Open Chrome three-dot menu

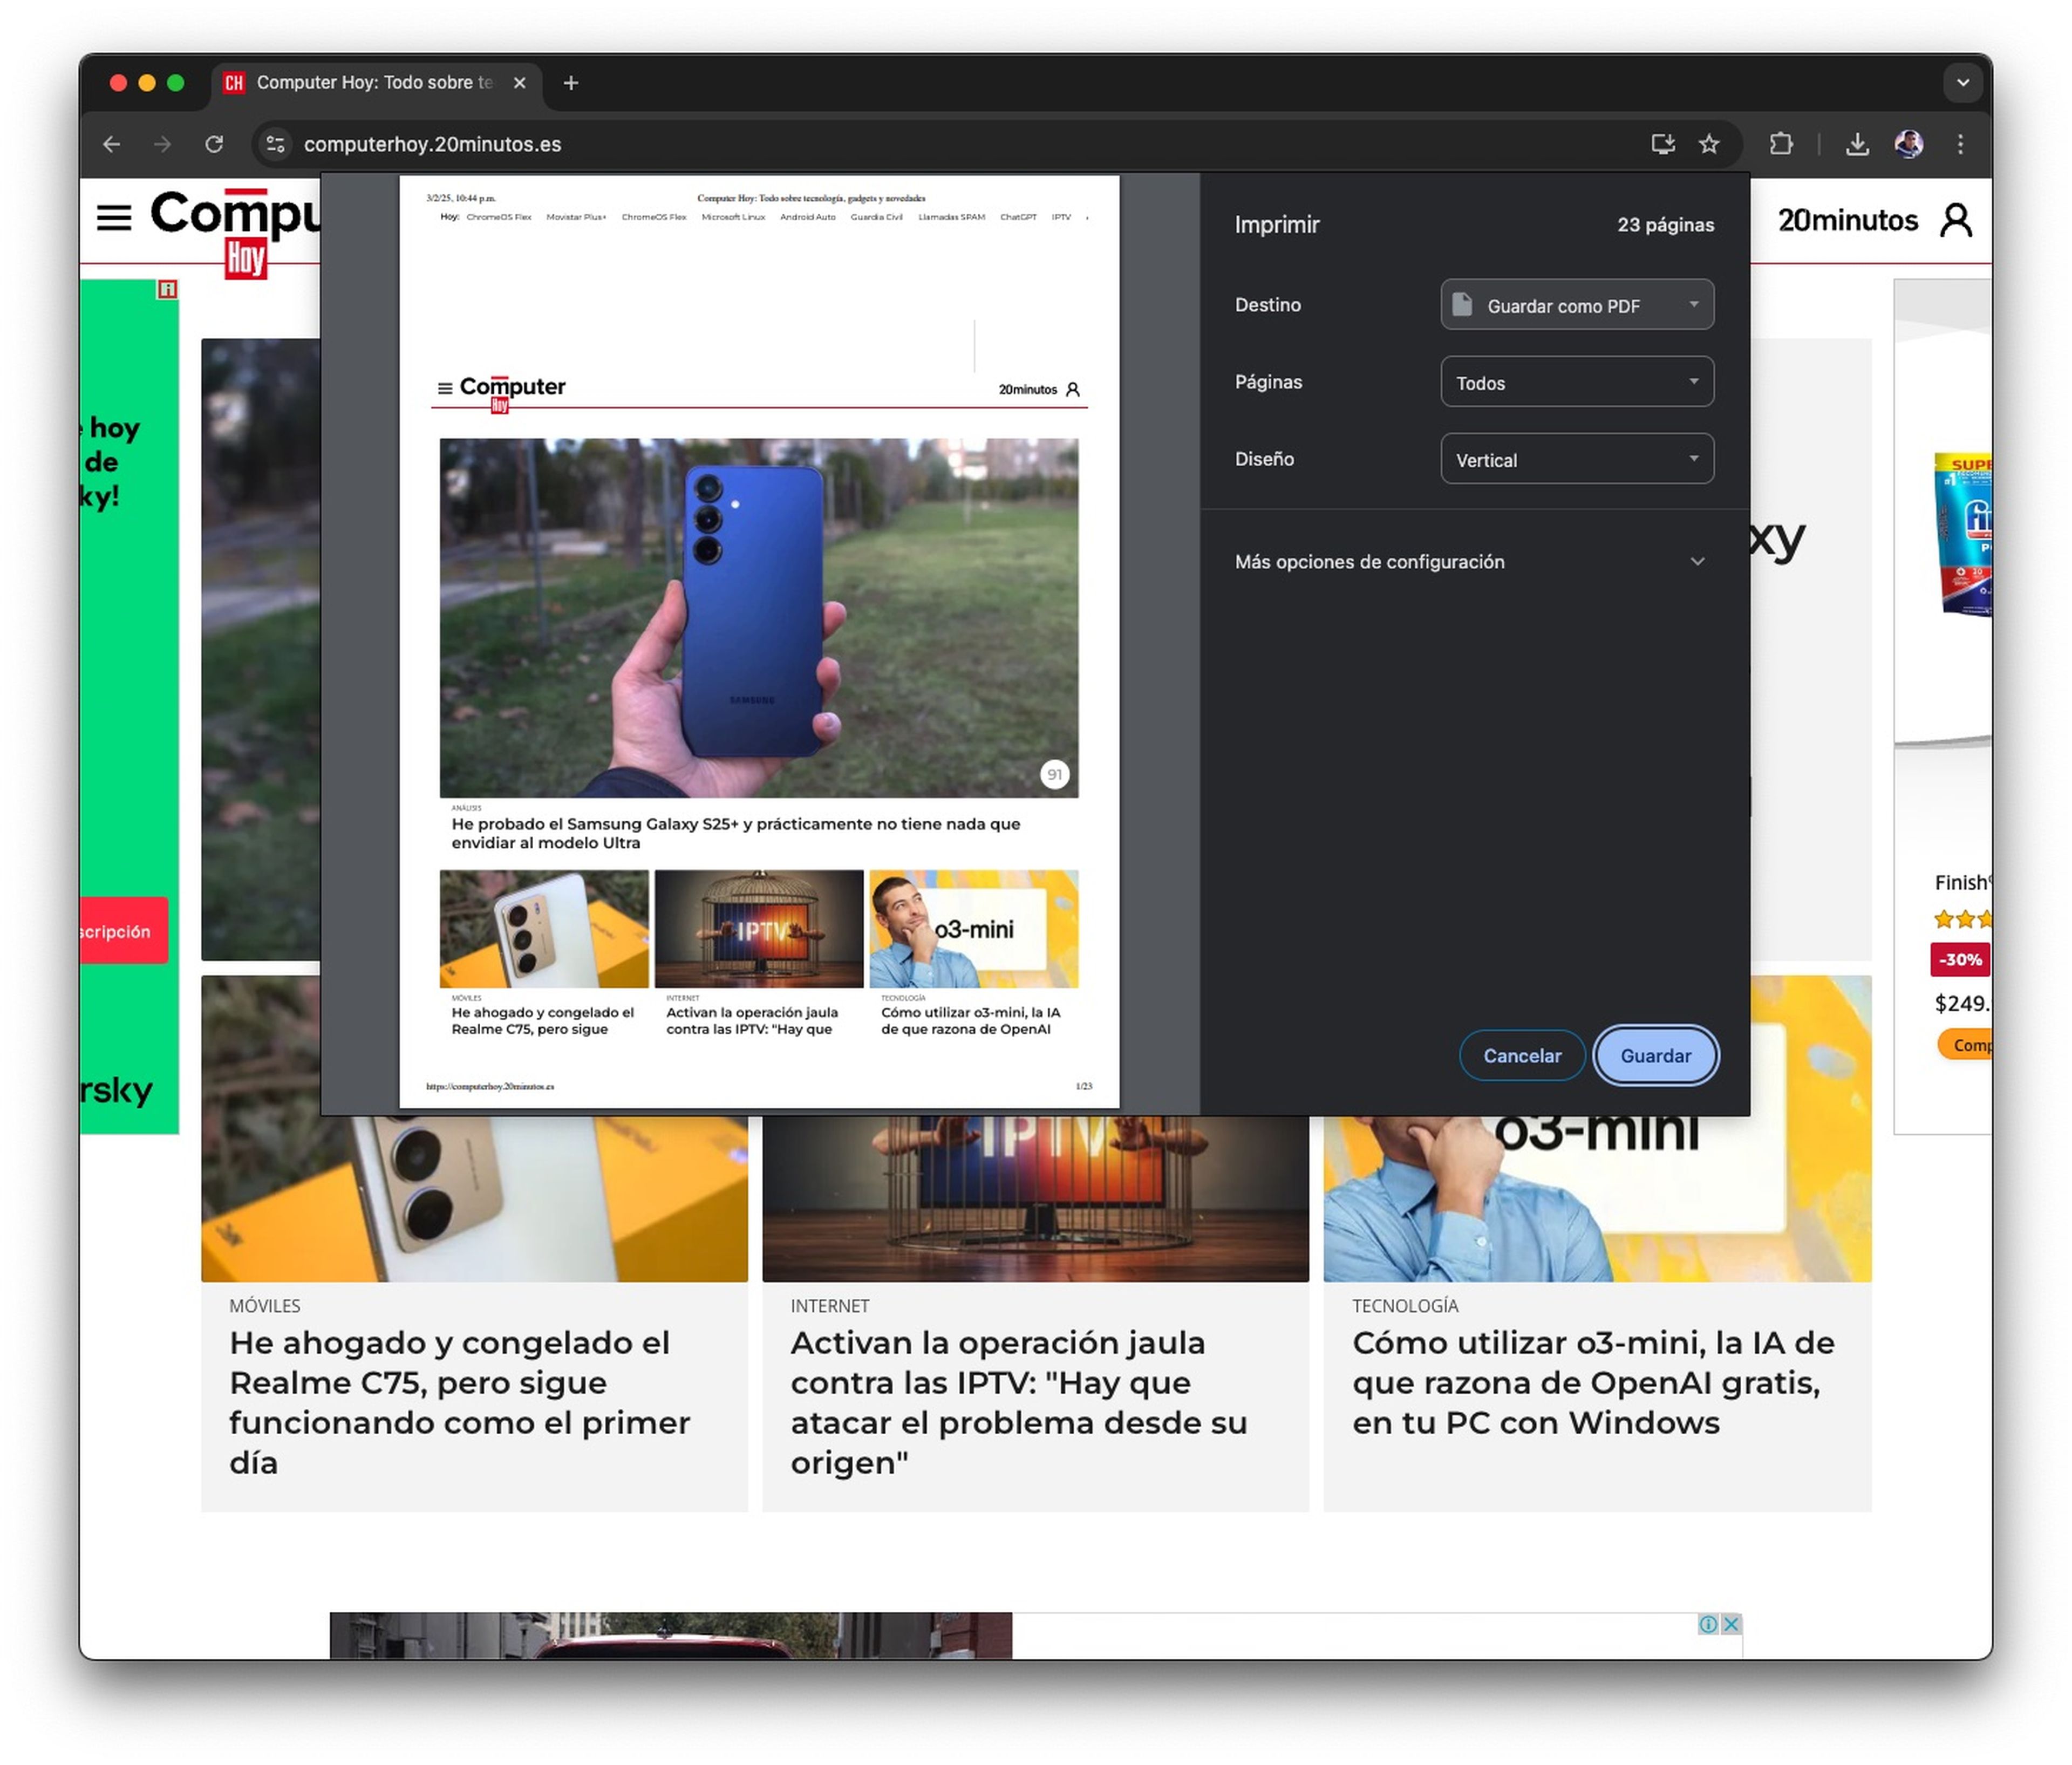click(x=1960, y=144)
